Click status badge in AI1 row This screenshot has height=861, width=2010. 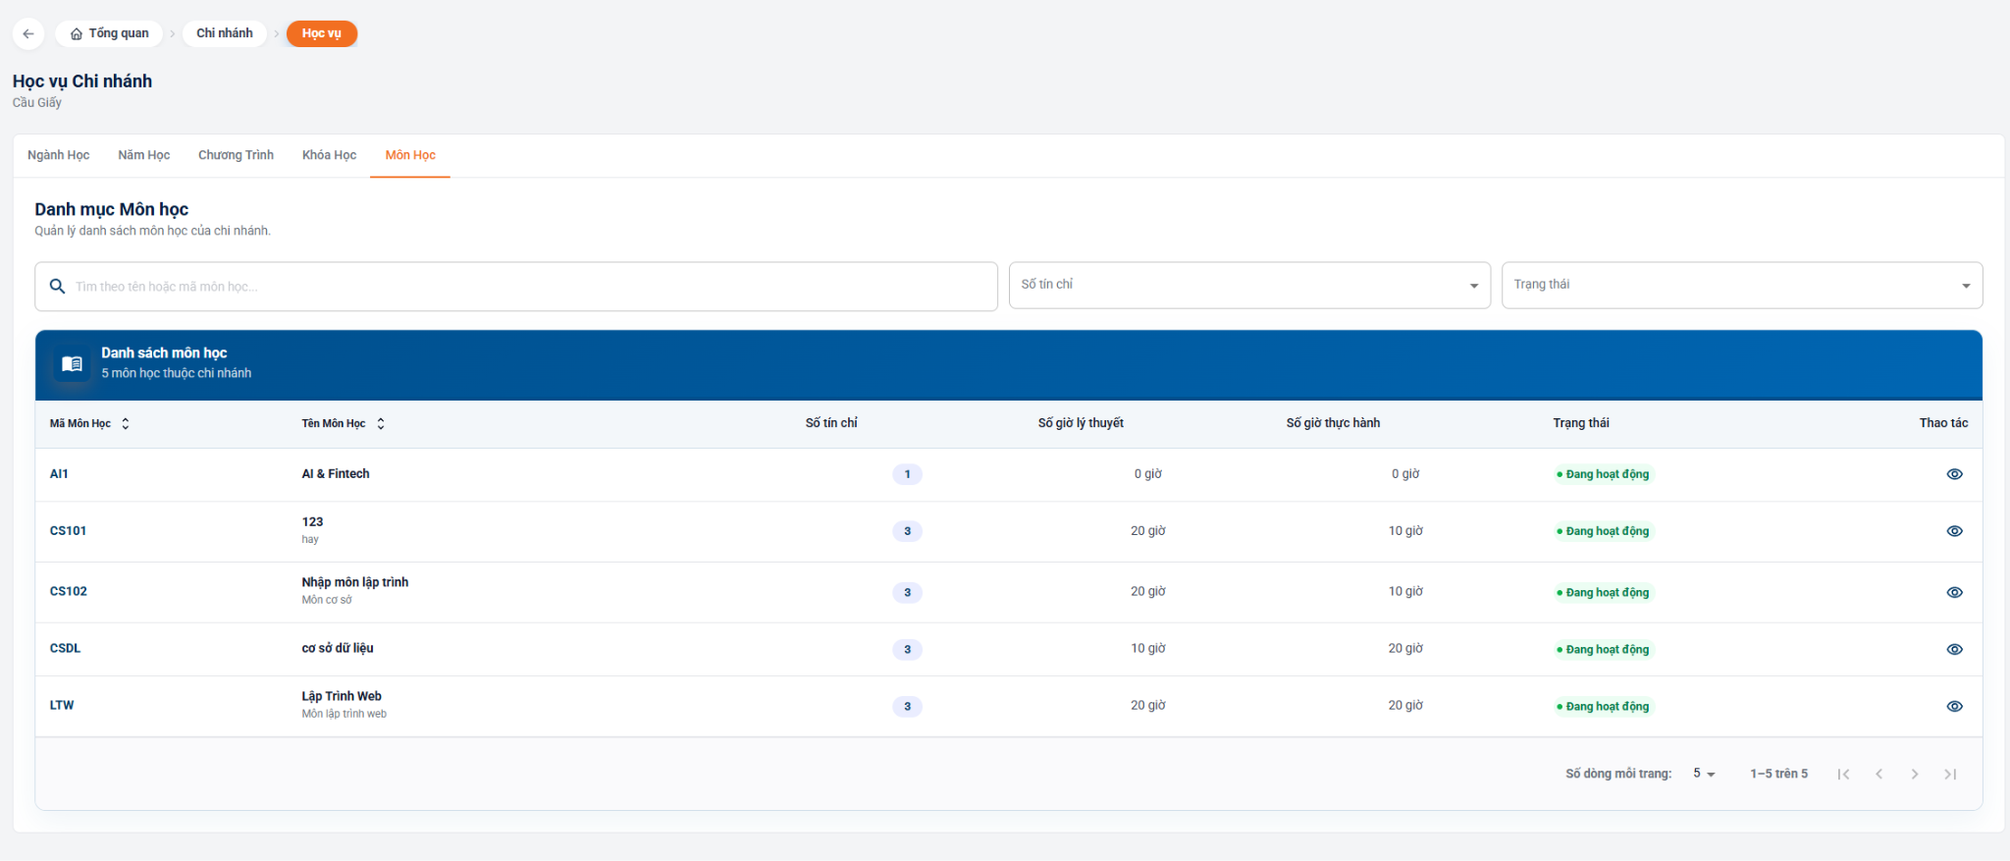click(1604, 474)
